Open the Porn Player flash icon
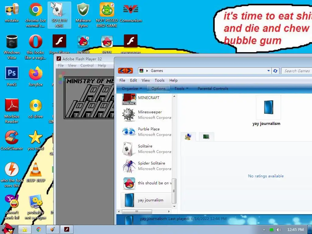This screenshot has height=234, width=312. click(x=59, y=44)
